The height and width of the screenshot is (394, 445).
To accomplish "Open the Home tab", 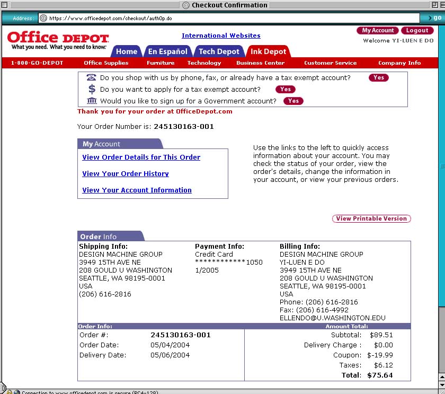I will tap(126, 51).
